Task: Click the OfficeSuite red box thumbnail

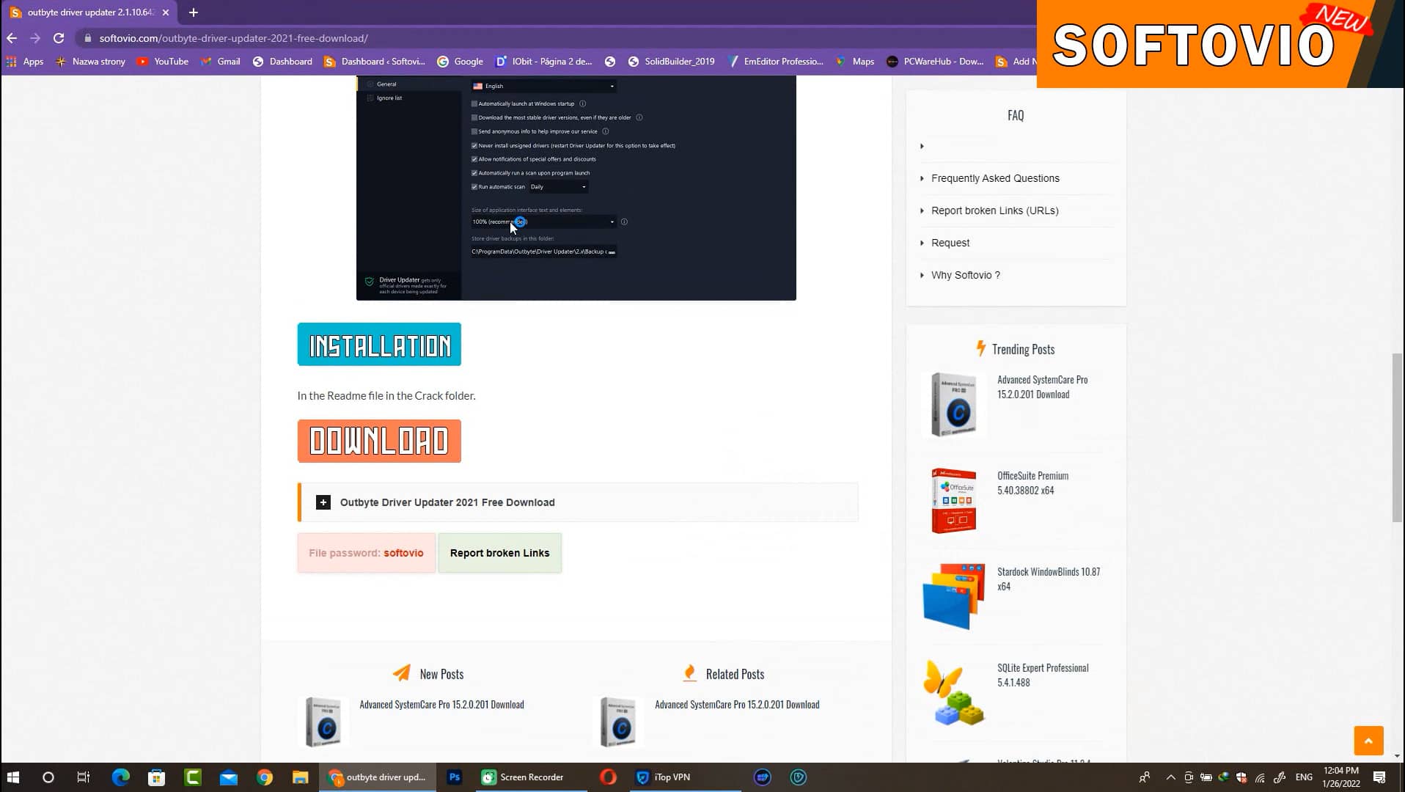Action: (953, 501)
